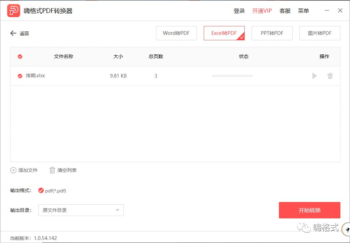Switch to the PPT转PDF tab

(x=272, y=33)
